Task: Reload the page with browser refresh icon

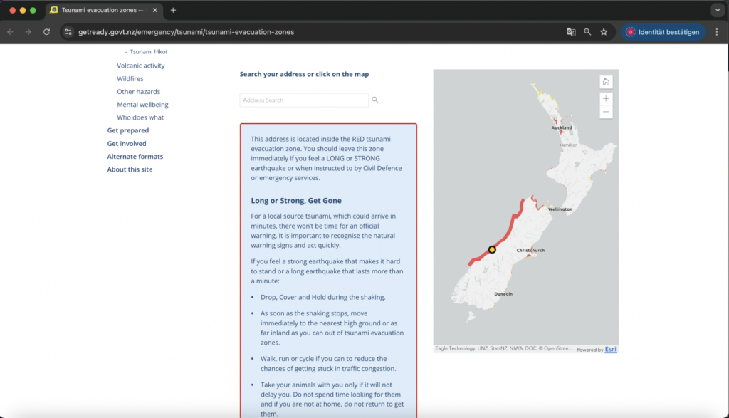Action: pyautogui.click(x=47, y=32)
